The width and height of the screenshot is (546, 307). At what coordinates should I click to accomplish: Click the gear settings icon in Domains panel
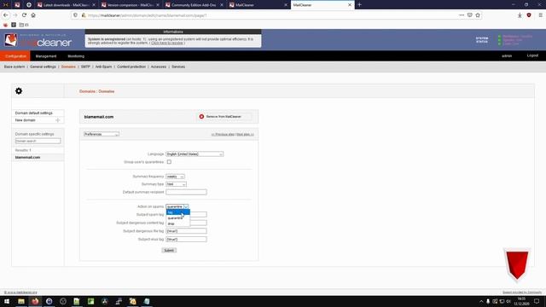(x=19, y=91)
